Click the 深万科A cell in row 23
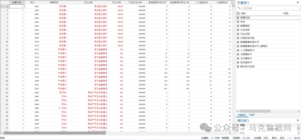 pyautogui.click(x=54, y=92)
